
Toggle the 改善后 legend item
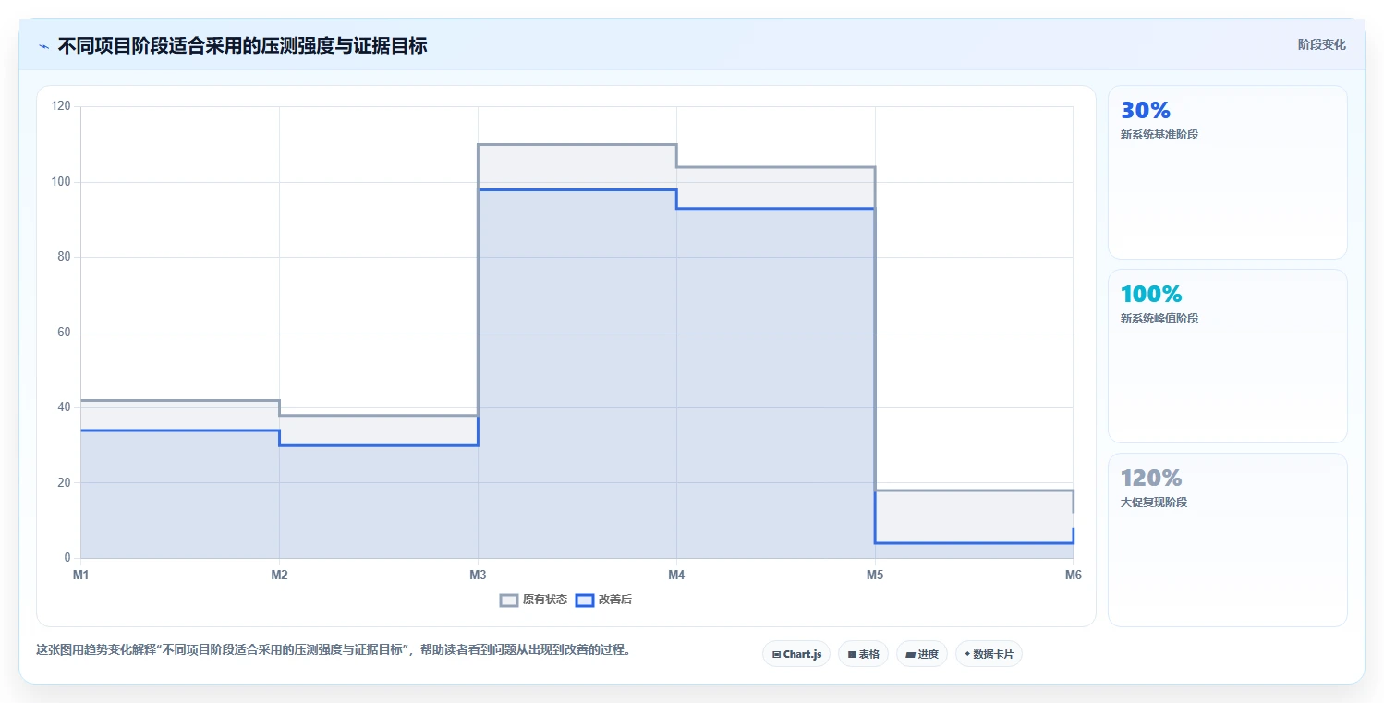click(603, 600)
